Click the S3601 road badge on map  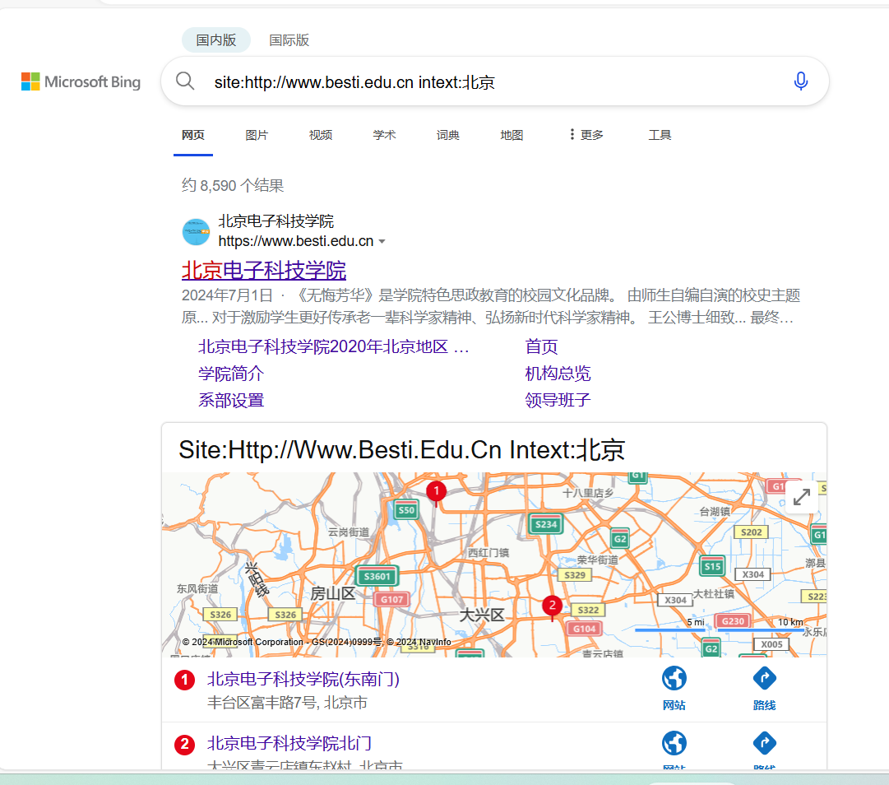(x=377, y=576)
